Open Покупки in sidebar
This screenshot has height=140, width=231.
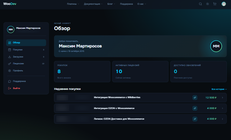[x=26, y=50]
